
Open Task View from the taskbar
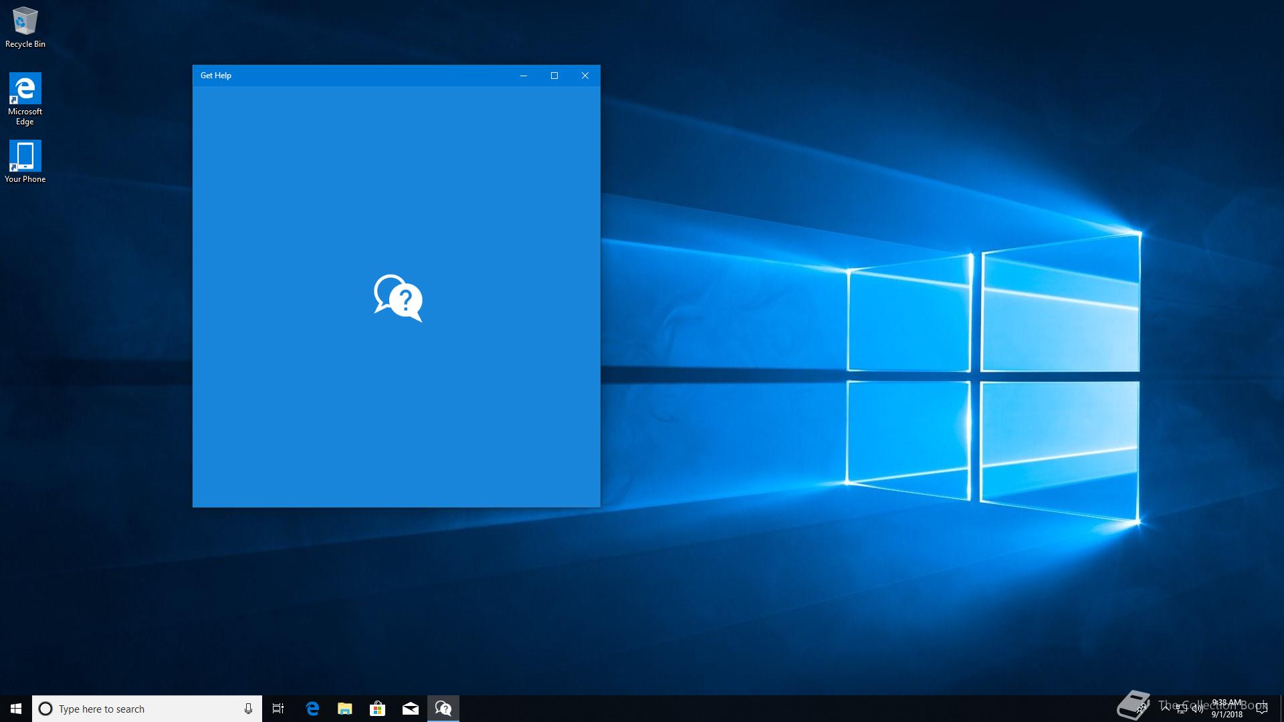click(x=278, y=709)
